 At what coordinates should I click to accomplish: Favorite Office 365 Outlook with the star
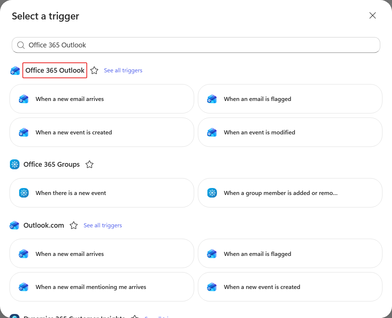[x=94, y=71]
